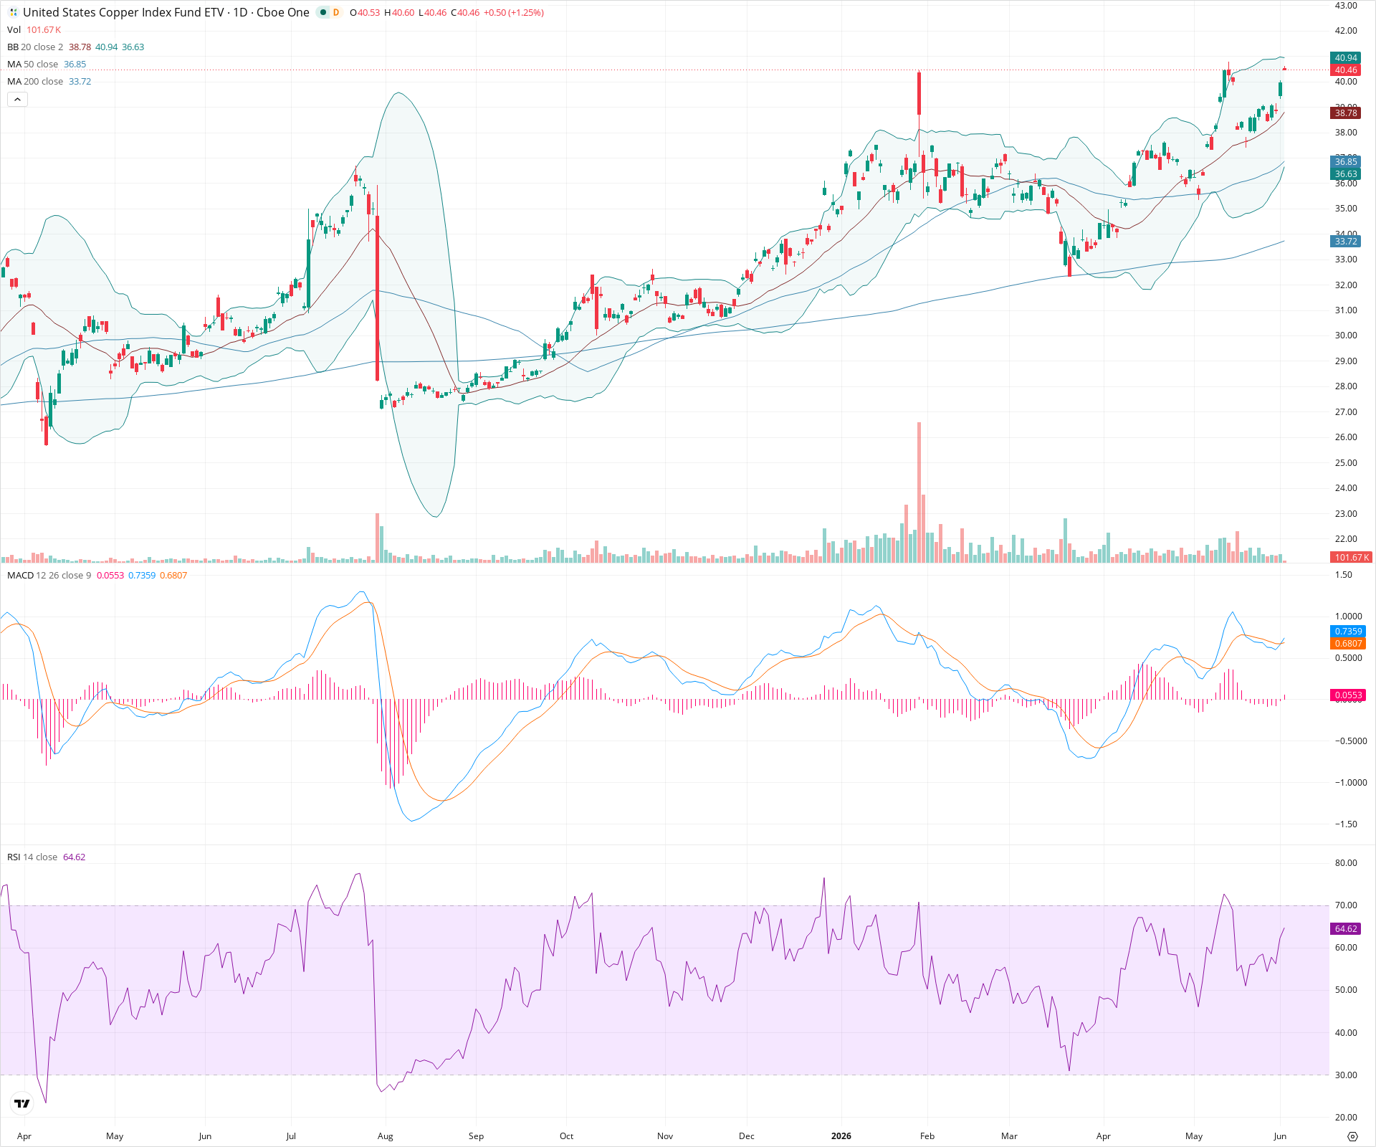Click the 2026 label on time axis
Screen dimensions: 1376x1147
pyautogui.click(x=841, y=1136)
